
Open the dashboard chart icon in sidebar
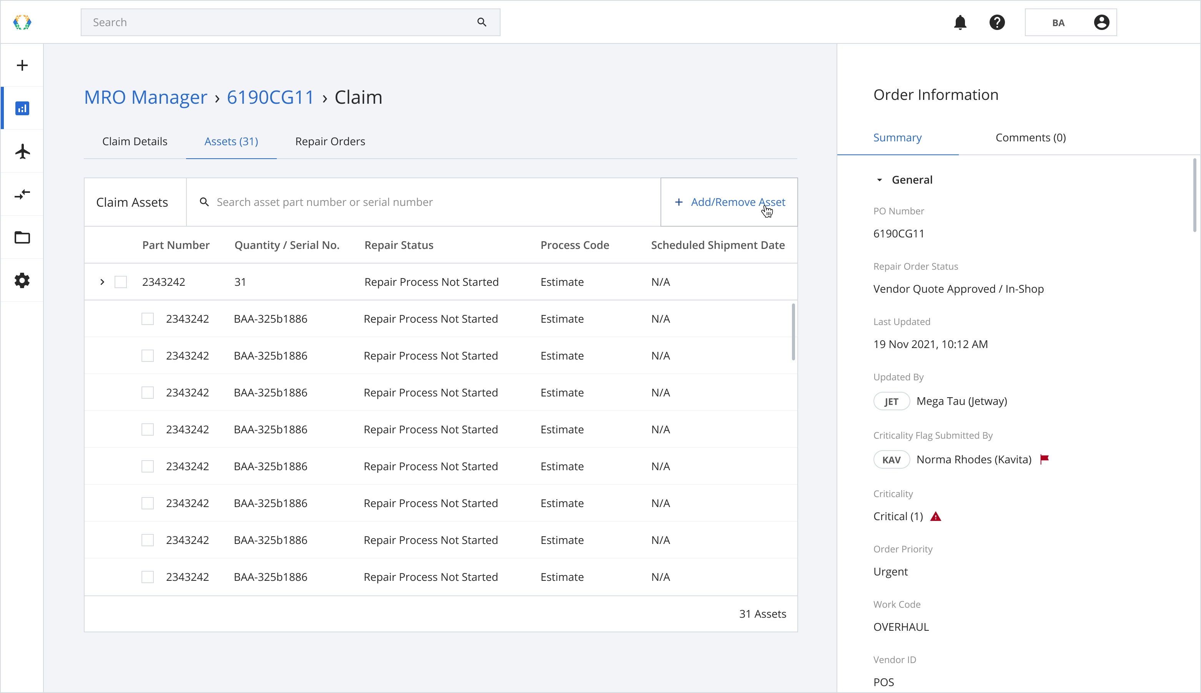[22, 108]
